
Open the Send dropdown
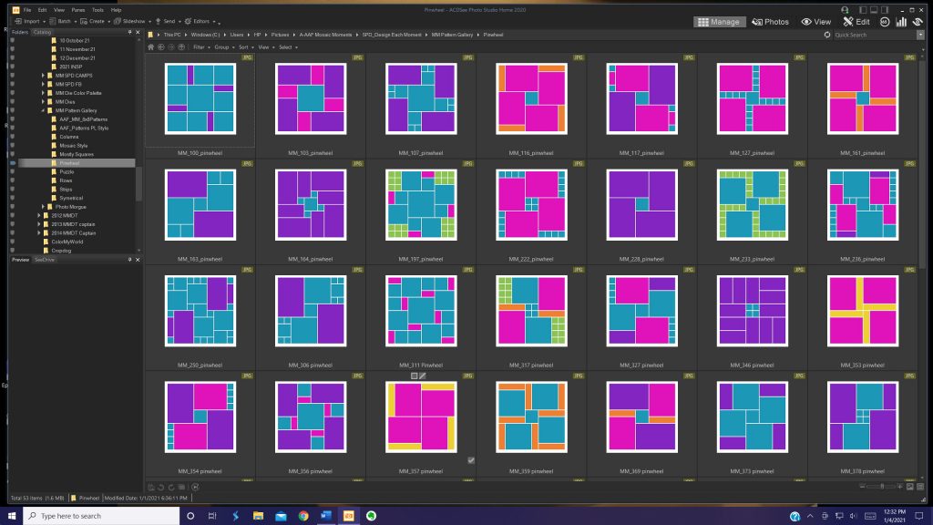169,22
